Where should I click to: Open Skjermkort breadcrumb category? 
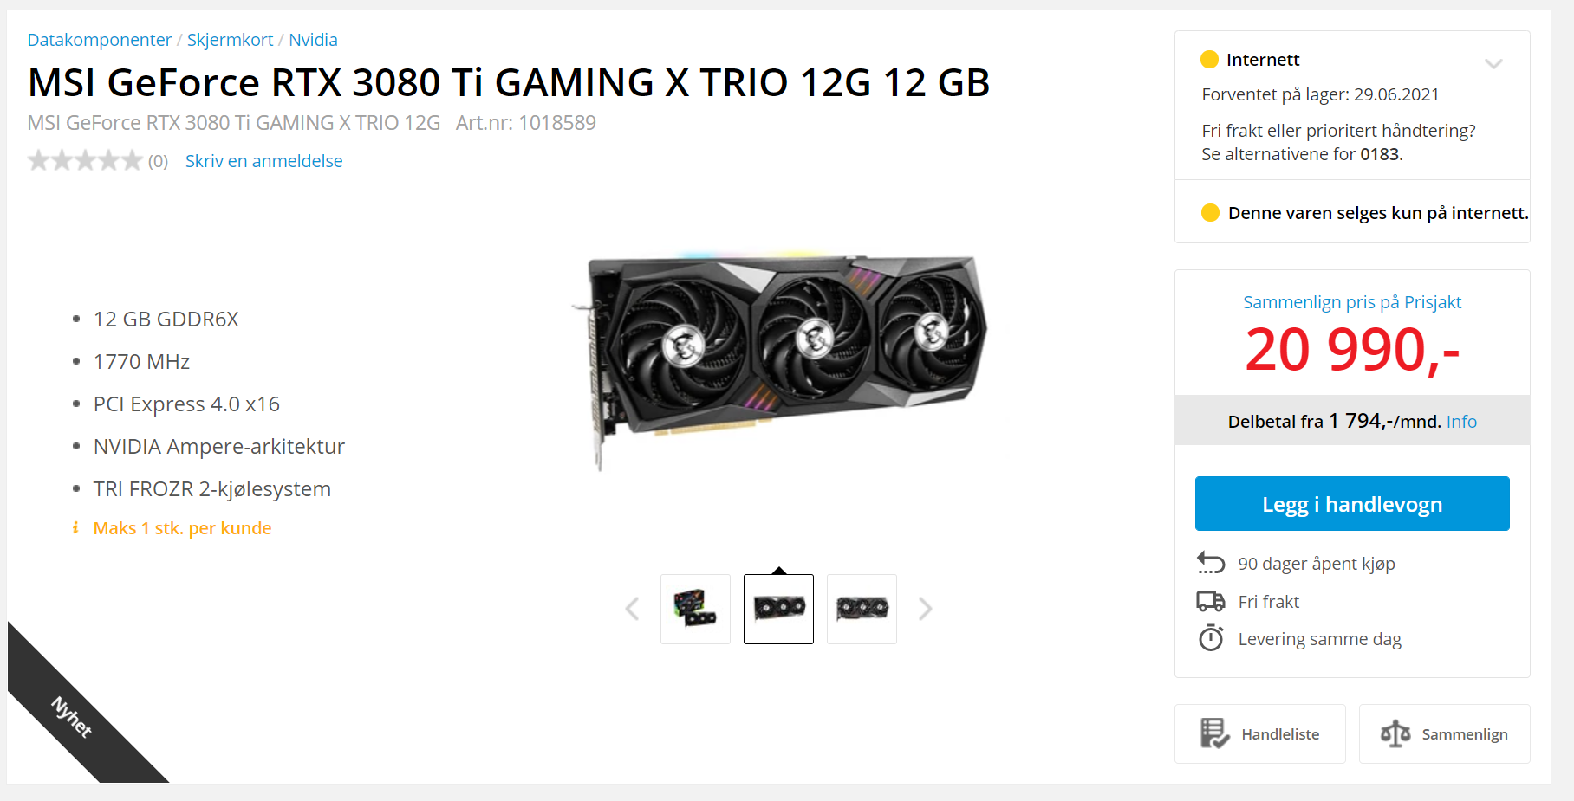230,40
